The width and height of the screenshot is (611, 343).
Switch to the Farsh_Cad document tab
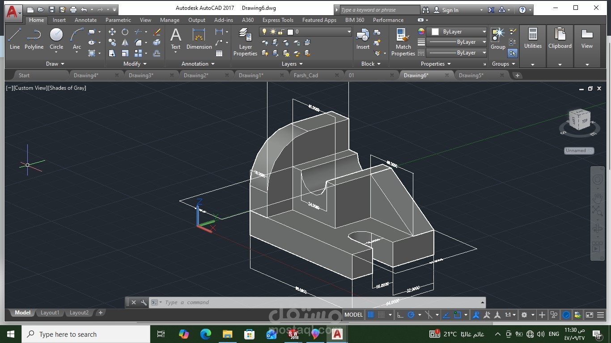[306, 75]
